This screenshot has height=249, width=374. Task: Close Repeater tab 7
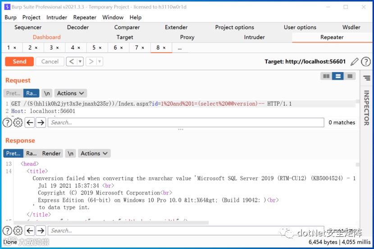143,48
